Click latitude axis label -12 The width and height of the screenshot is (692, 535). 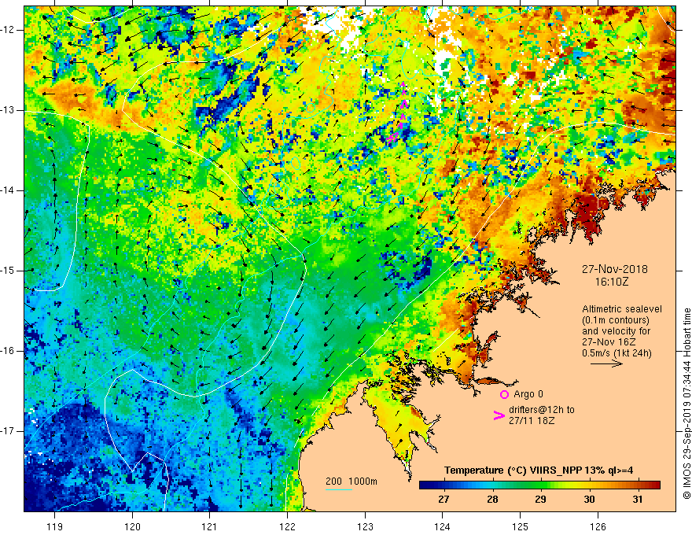coord(8,30)
